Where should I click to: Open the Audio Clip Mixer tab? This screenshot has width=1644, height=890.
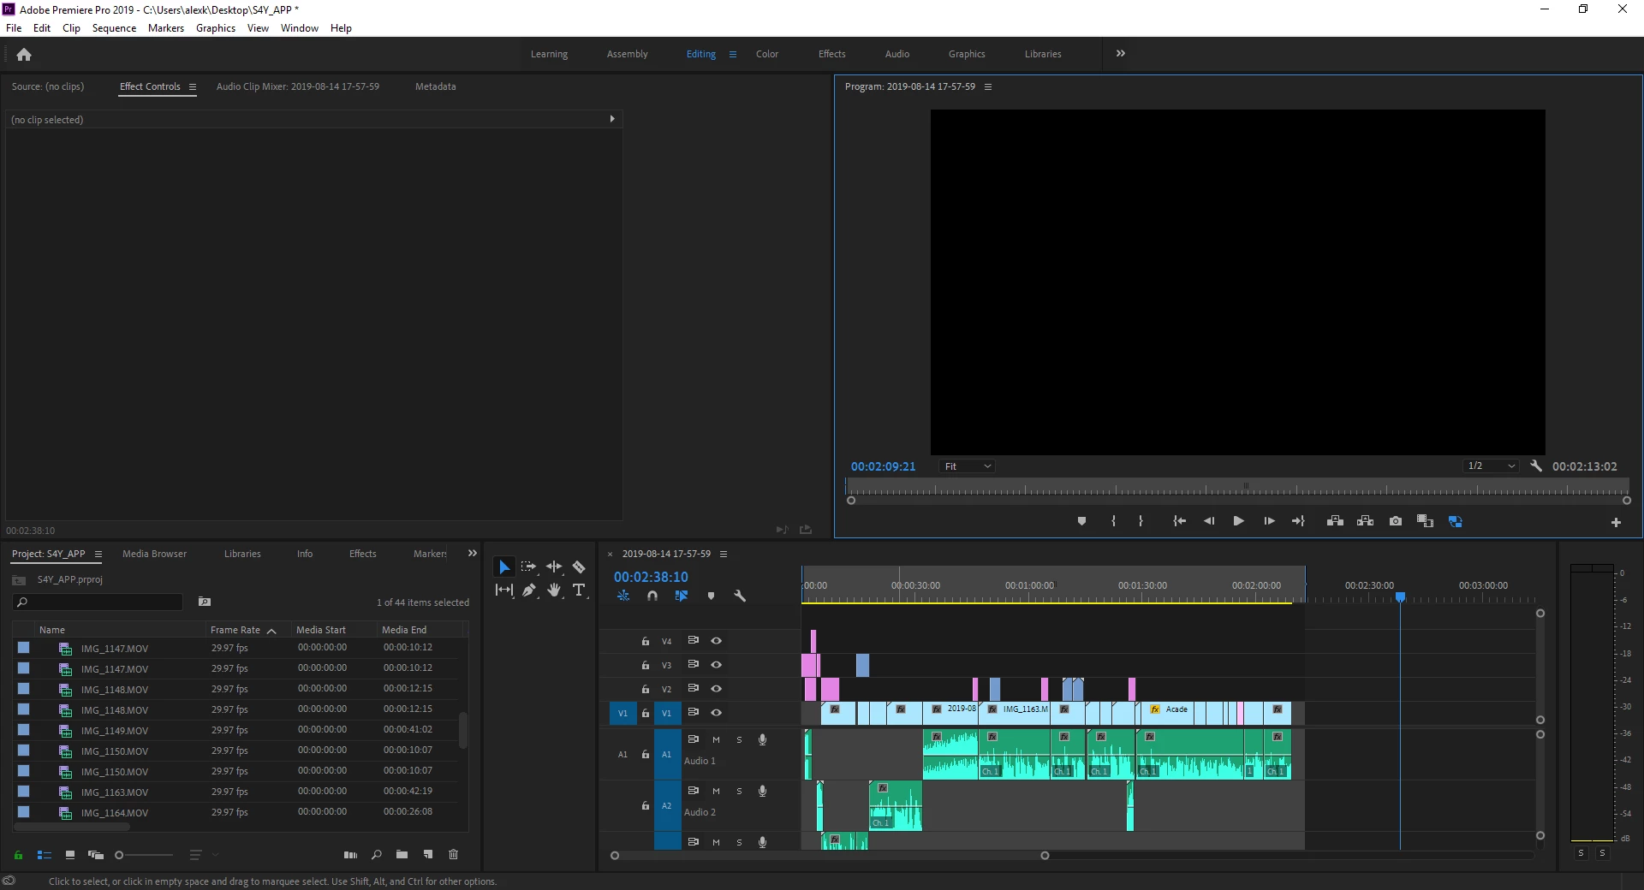click(x=298, y=86)
